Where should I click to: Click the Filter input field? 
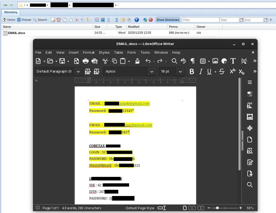[x=201, y=20]
